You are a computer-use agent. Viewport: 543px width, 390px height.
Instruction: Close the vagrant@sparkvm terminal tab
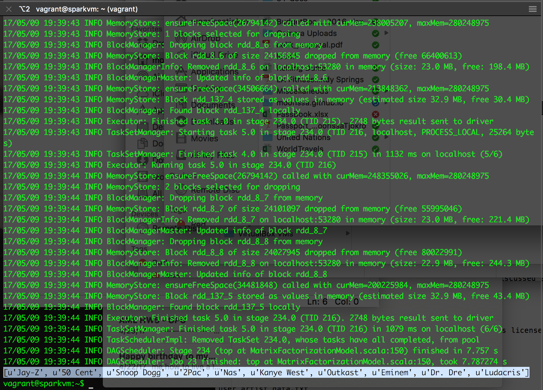point(9,9)
